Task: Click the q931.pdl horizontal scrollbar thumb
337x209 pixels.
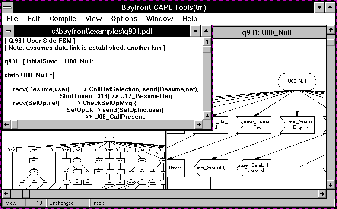Action: point(14,124)
